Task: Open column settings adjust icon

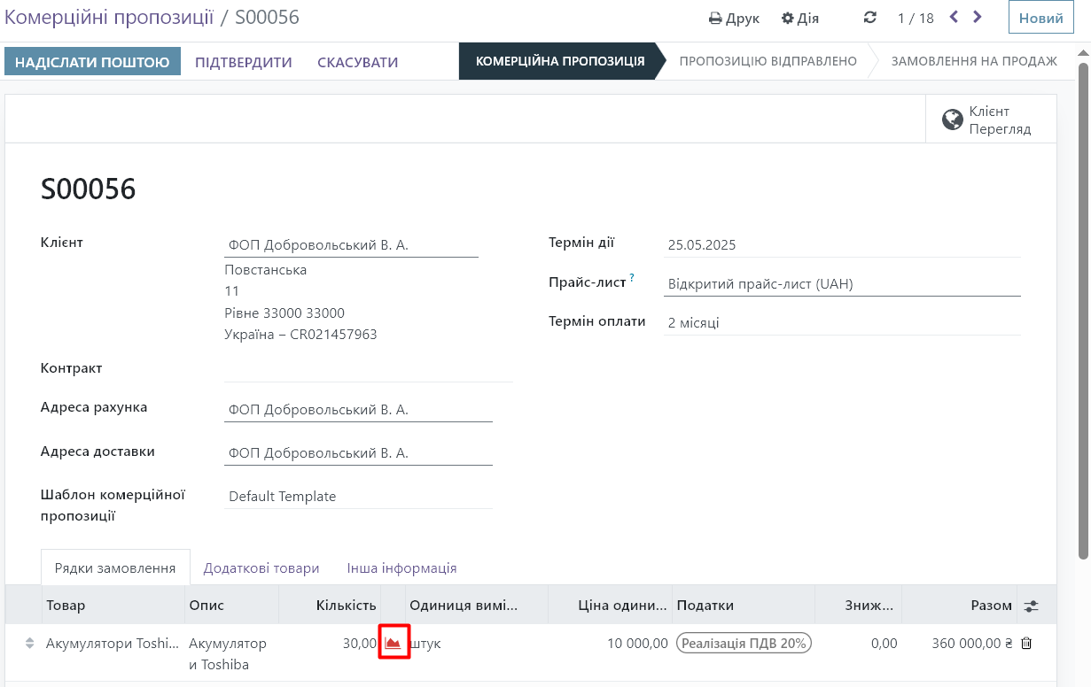Action: (1030, 606)
